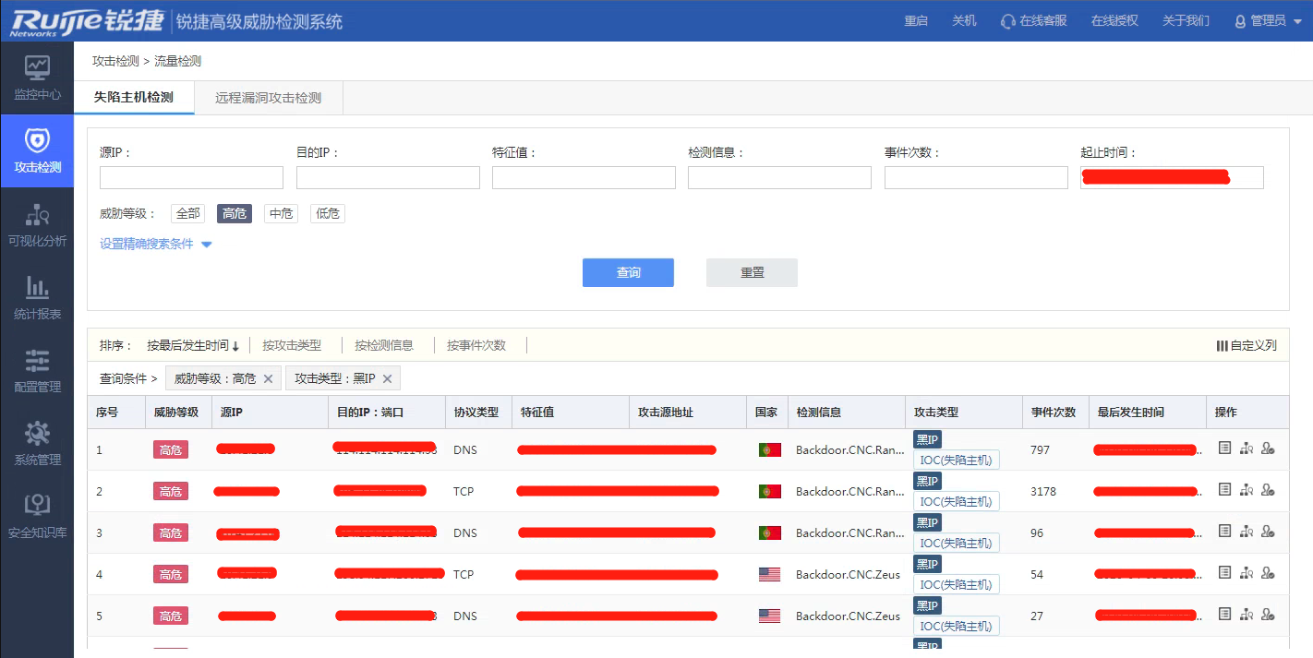
Task: Open 统计报表 statistics report in sidebar
Action: tap(37, 289)
